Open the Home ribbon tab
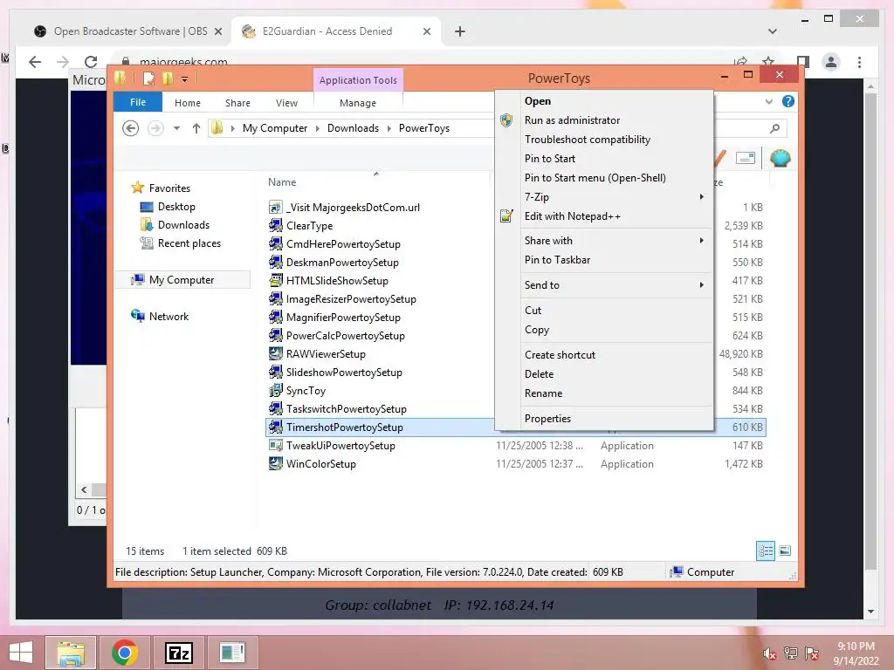 pos(188,103)
